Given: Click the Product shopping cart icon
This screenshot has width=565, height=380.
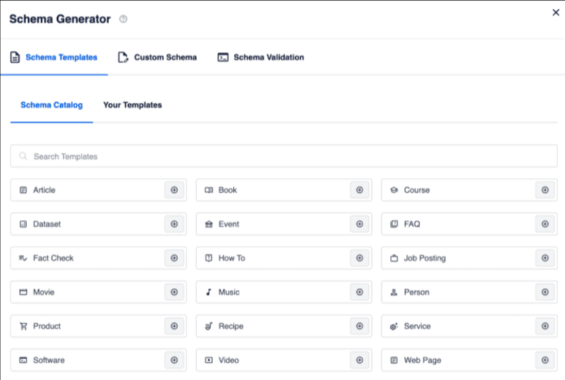Looking at the screenshot, I should (x=23, y=326).
